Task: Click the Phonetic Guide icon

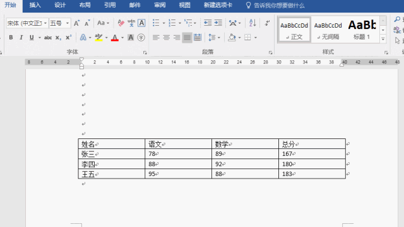Action: click(131, 23)
